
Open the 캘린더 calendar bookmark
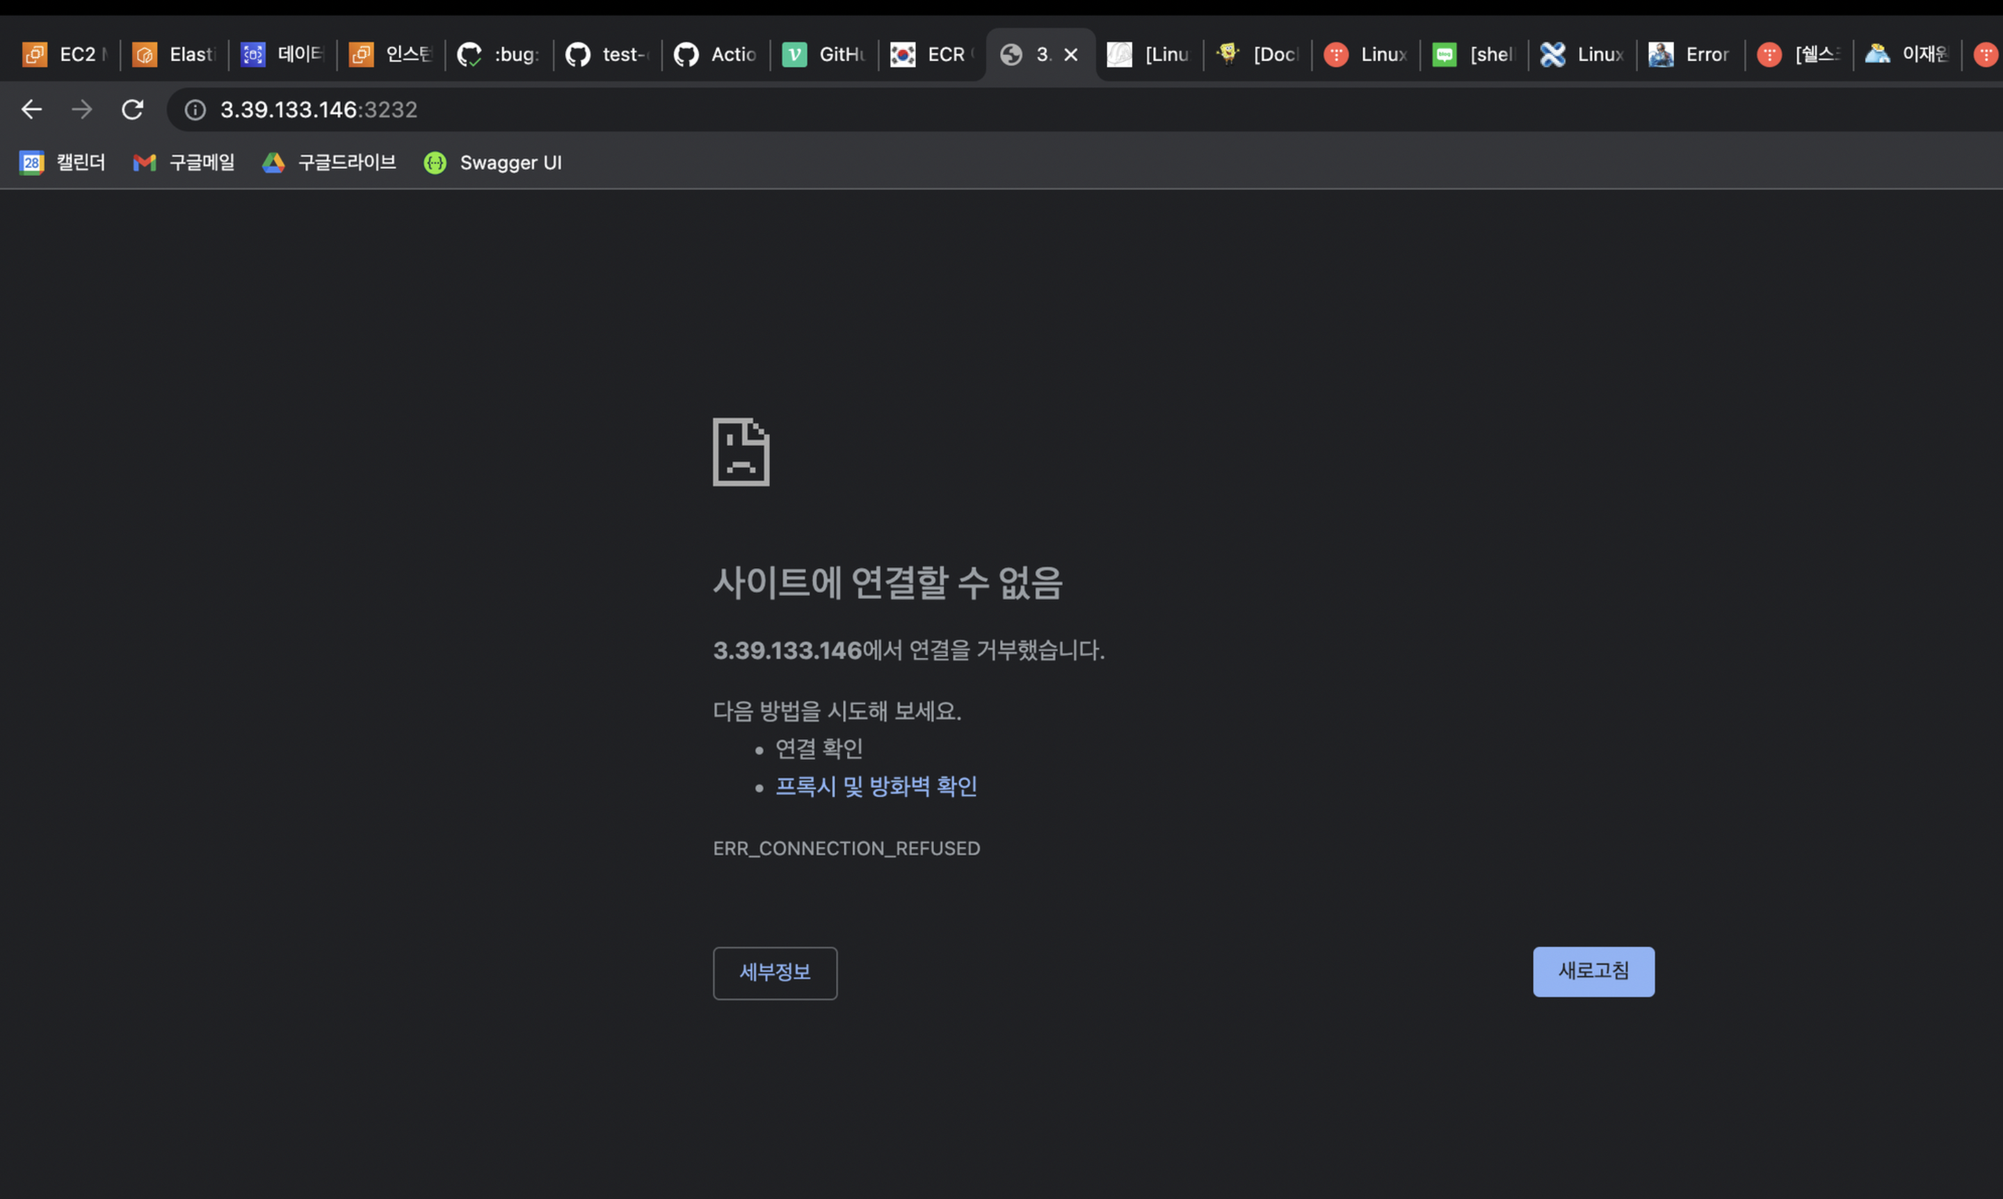(63, 163)
